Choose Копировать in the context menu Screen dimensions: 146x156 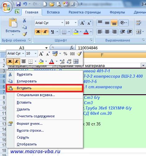point(27,81)
